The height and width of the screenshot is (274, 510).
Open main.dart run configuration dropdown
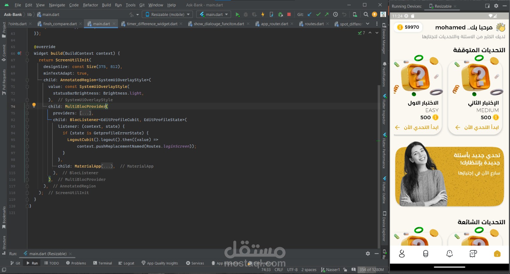click(x=214, y=14)
